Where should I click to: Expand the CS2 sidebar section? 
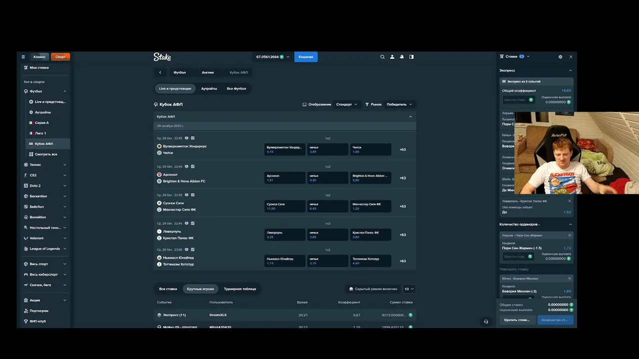coord(64,175)
